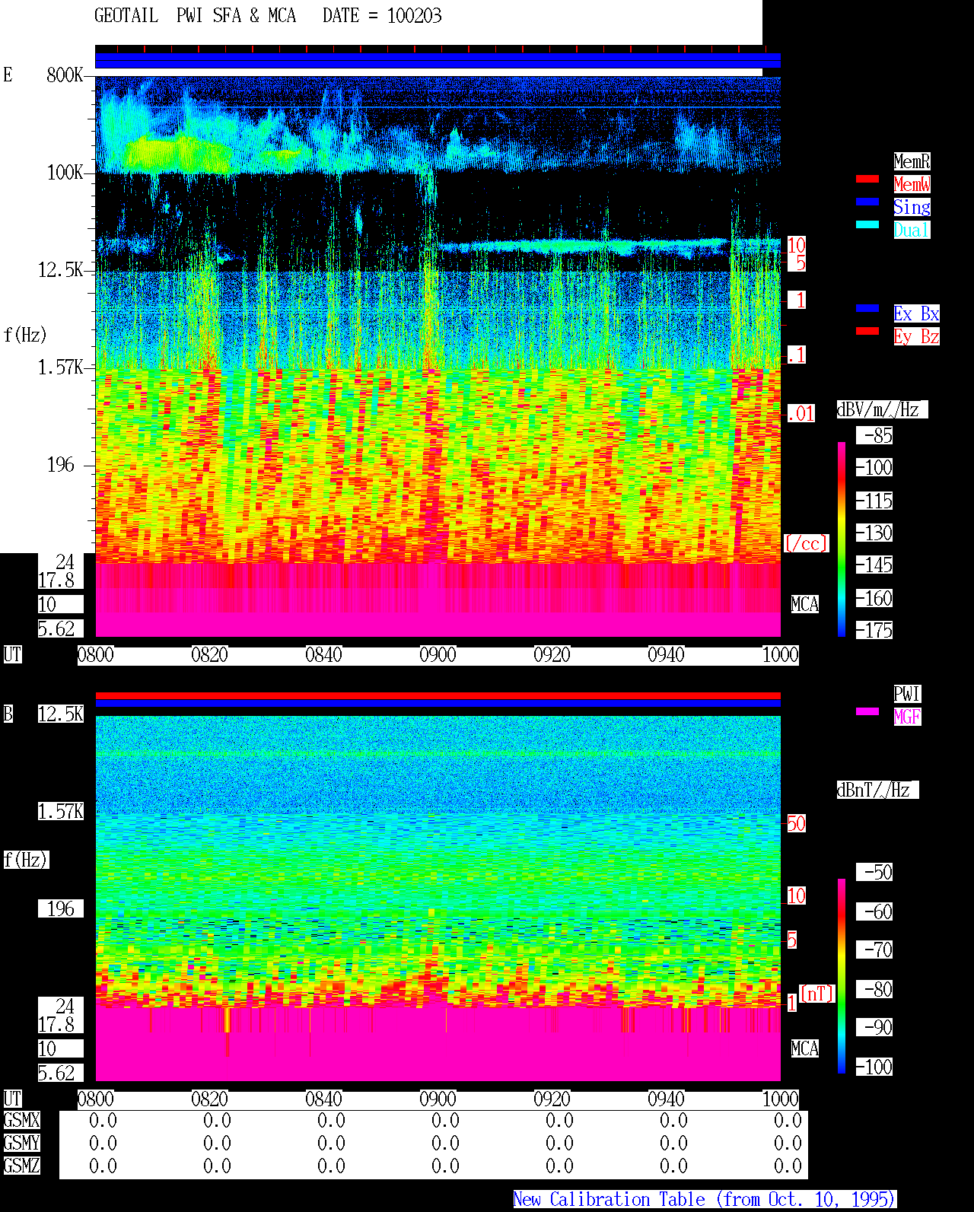974x1212 pixels.
Task: Click the cyan Dual legend swatch
Action: (867, 224)
